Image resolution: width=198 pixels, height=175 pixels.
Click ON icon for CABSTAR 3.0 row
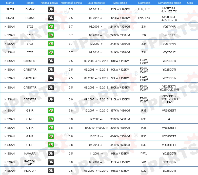coord(51,99)
